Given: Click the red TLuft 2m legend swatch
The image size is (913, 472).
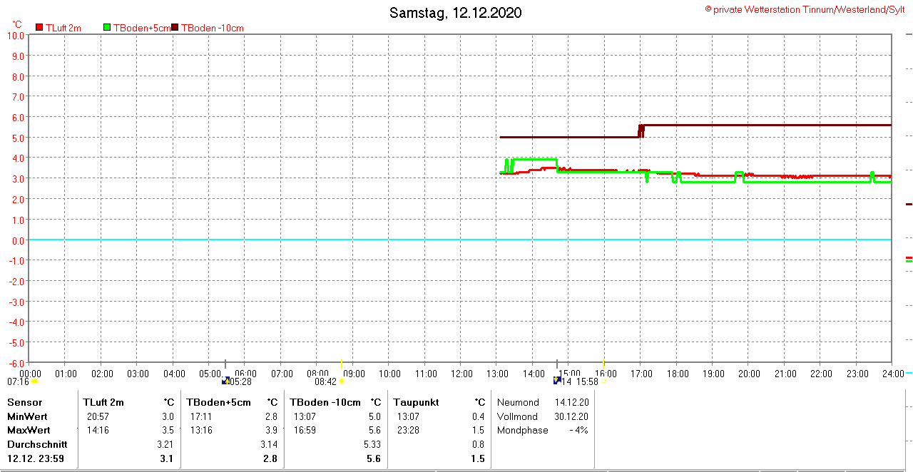Looking at the screenshot, I should click(40, 28).
